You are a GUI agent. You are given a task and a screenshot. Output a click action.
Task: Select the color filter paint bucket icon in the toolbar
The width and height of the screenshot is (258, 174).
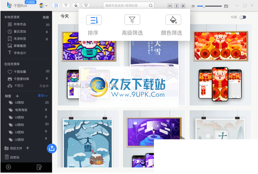pos(76,5)
